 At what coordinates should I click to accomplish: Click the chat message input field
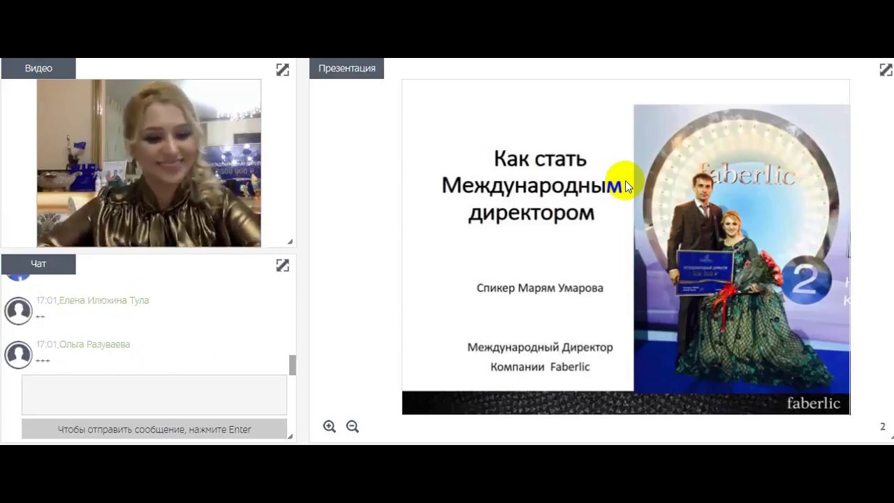click(154, 395)
